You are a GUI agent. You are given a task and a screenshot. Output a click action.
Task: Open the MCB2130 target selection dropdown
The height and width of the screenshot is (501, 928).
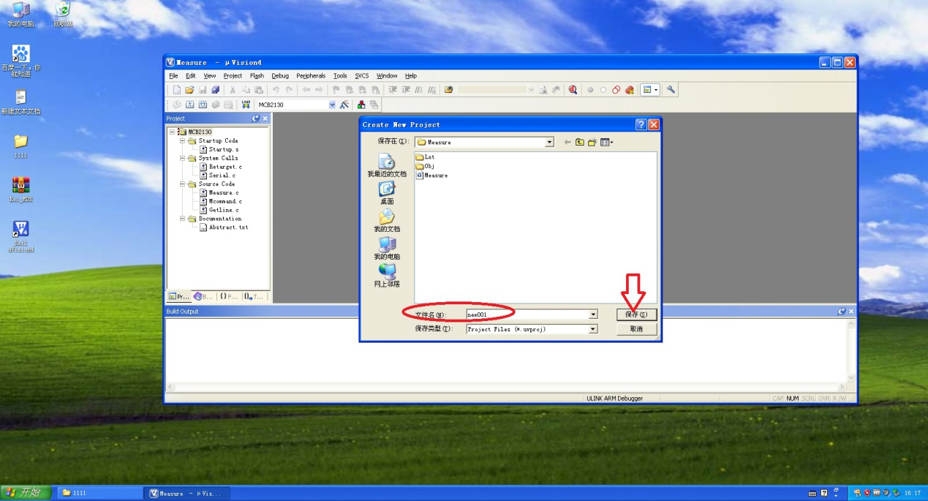pos(332,105)
